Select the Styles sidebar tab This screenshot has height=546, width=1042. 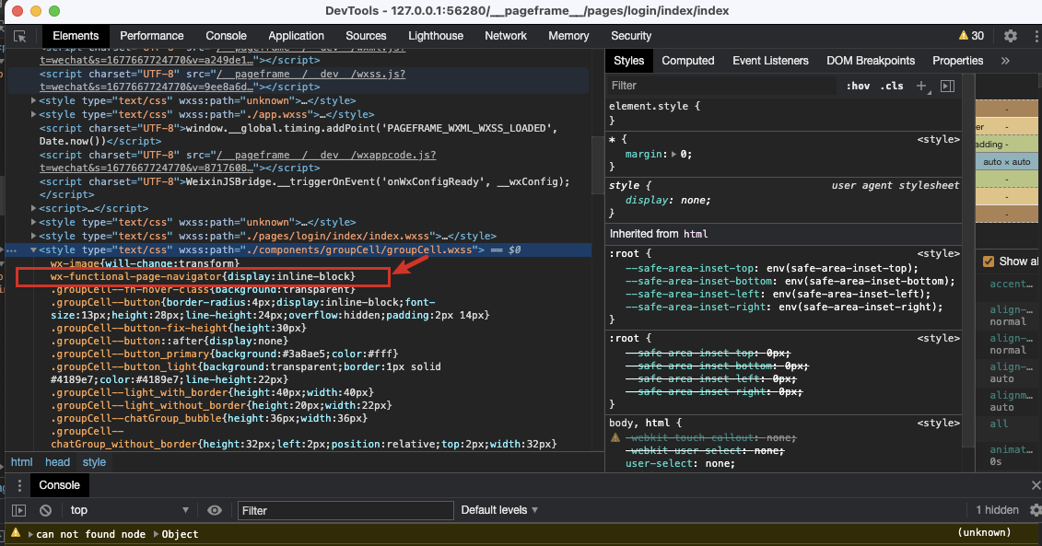pos(628,61)
